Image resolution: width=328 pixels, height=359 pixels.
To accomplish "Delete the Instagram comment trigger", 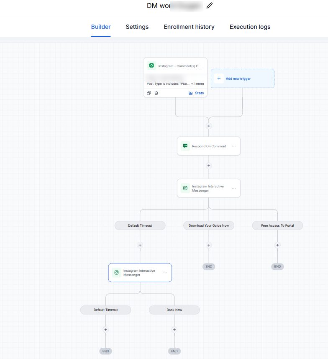I will 156,93.
